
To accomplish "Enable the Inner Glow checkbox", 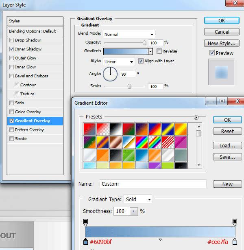I will 11,67.
